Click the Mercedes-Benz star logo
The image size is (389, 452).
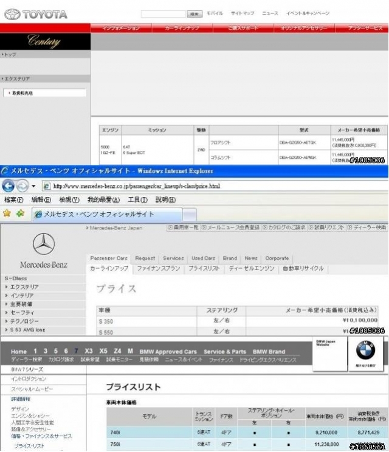pos(44,244)
